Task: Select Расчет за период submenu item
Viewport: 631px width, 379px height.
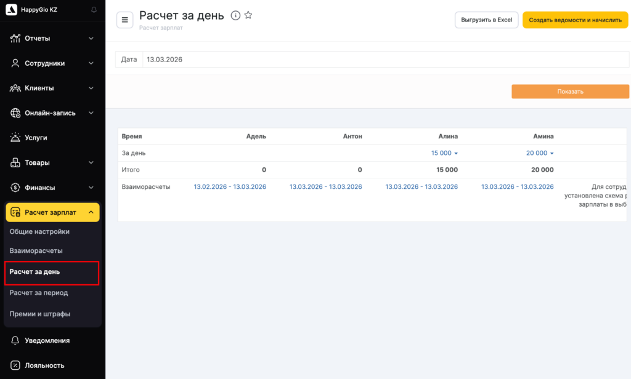Action: pos(39,293)
